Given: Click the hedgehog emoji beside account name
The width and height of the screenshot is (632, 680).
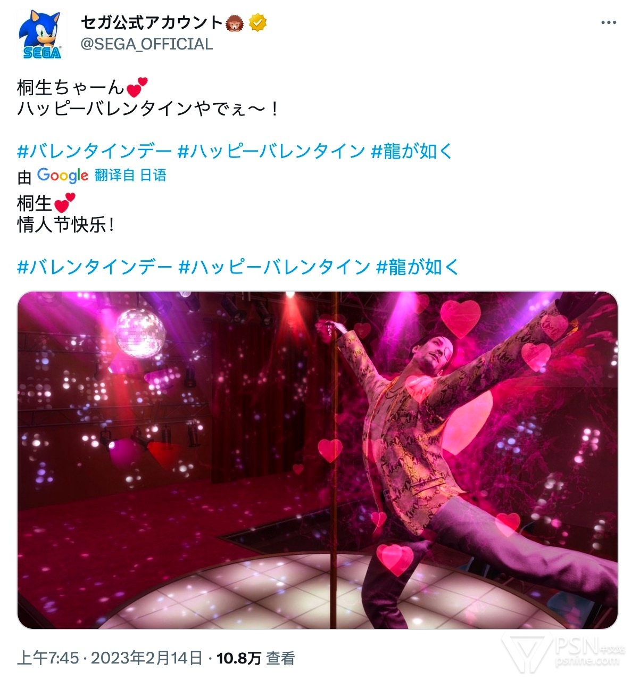Looking at the screenshot, I should click(x=235, y=23).
